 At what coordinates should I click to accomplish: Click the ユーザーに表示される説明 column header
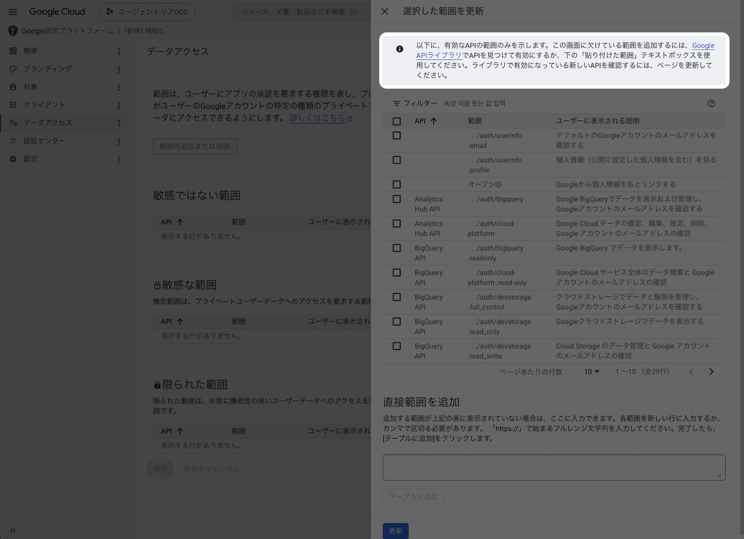598,121
